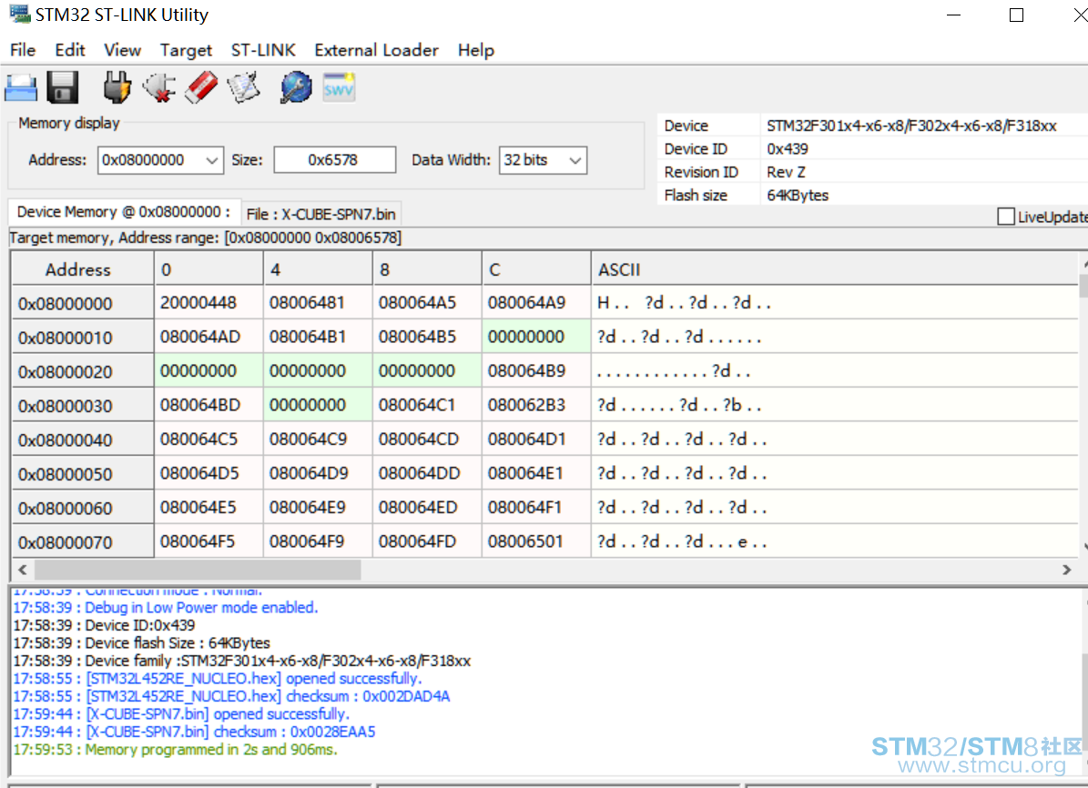
Task: Click log line Memory programmed in 2s and 906ms
Action: 175,749
